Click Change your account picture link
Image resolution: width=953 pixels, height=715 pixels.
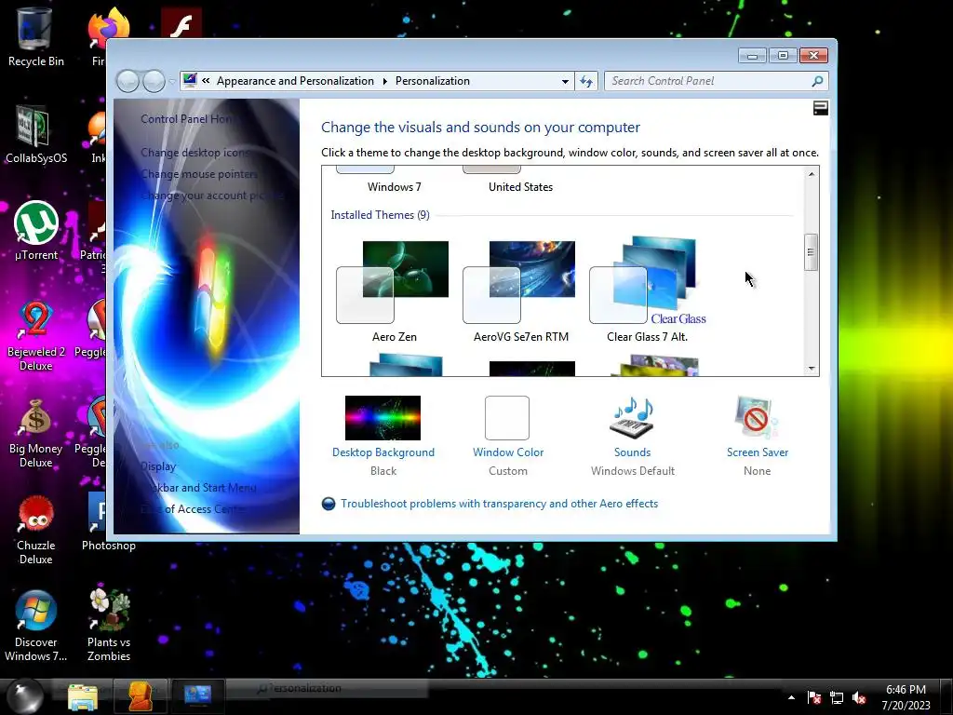pos(212,196)
